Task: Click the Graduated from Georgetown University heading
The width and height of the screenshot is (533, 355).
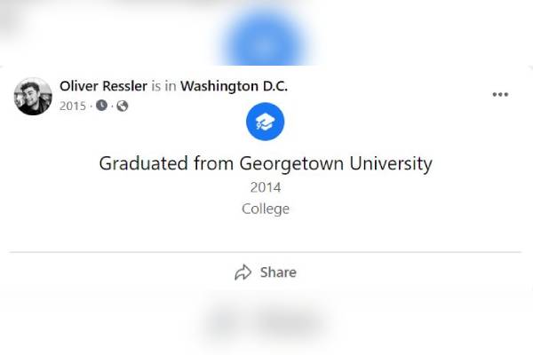Action: (265, 164)
